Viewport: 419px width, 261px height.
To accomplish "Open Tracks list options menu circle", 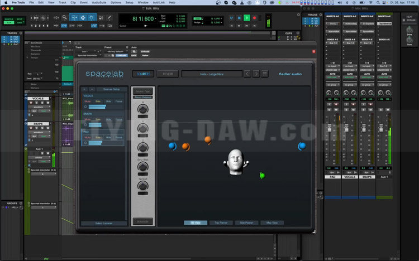I will 21,33.
